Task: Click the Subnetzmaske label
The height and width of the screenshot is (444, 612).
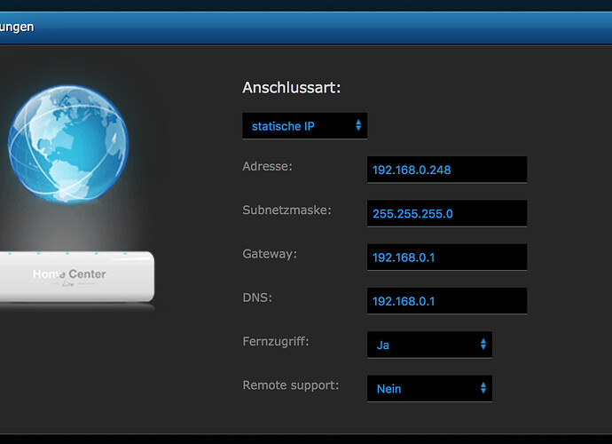Action: point(286,210)
